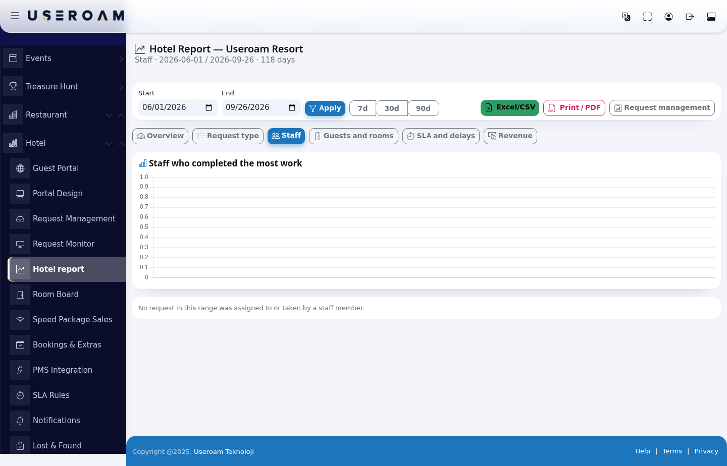Apply the date range filter
The width and height of the screenshot is (727, 466).
click(x=325, y=108)
